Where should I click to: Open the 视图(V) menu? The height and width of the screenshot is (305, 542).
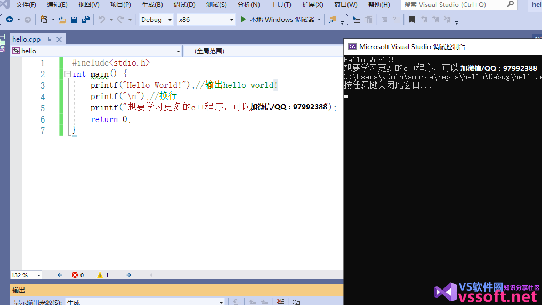tap(89, 4)
